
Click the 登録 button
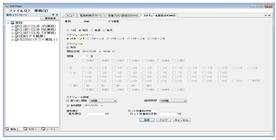(147, 120)
